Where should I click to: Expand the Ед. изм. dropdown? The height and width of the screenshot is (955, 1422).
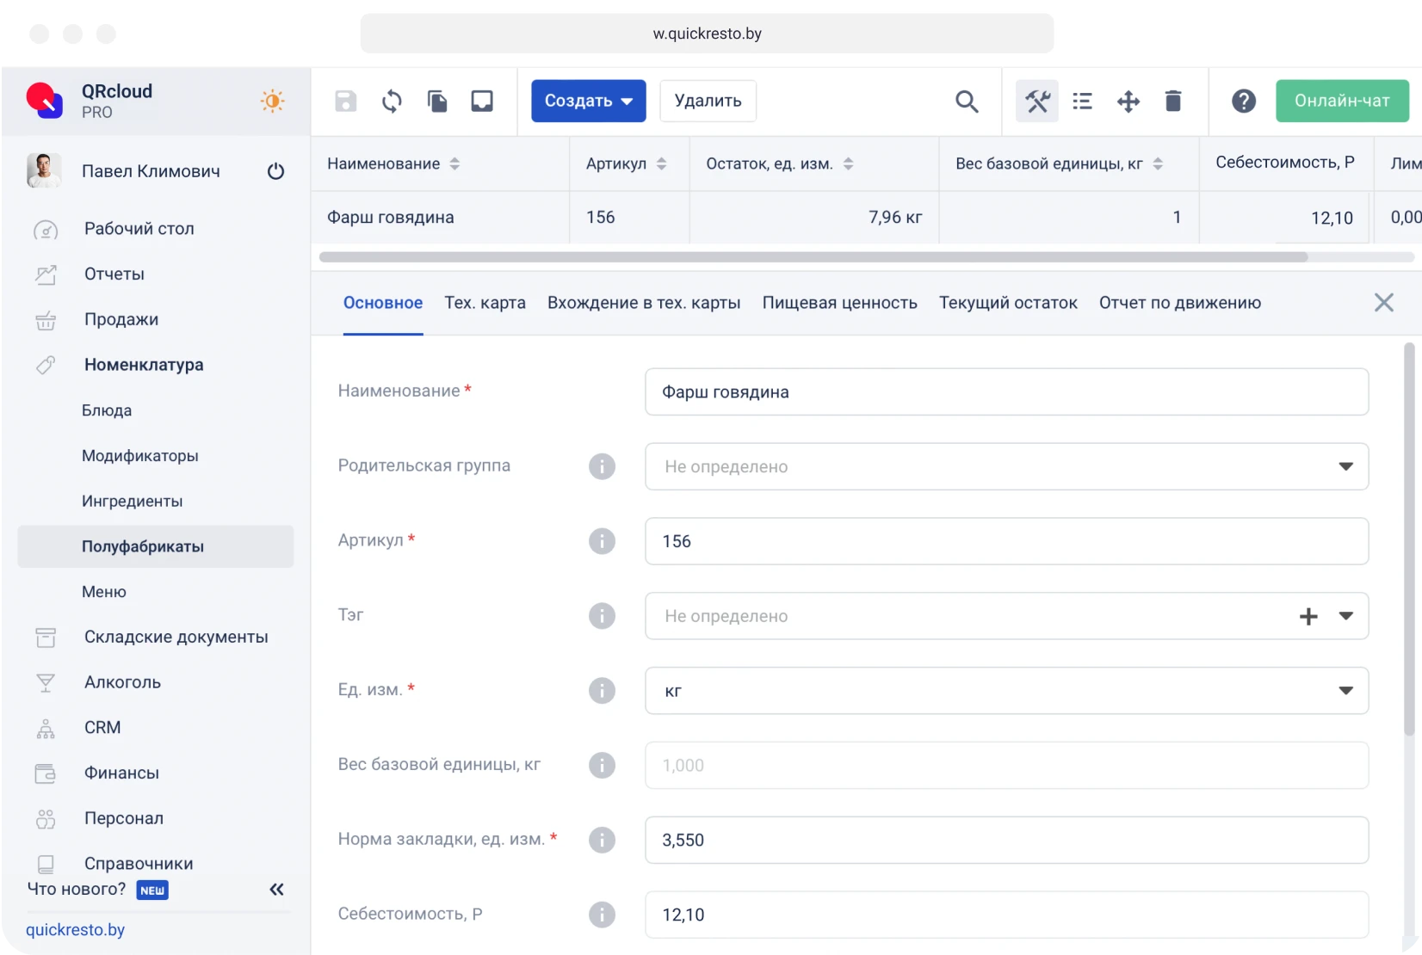tap(1346, 690)
